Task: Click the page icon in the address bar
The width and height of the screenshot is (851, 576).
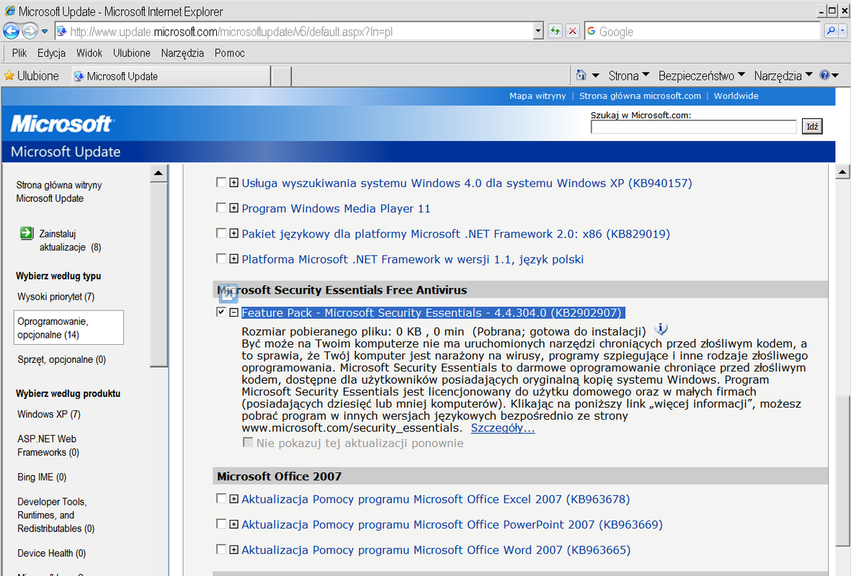Action: pos(62,32)
